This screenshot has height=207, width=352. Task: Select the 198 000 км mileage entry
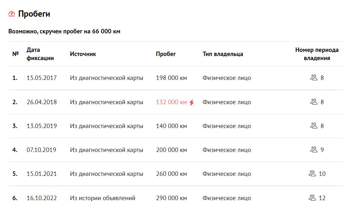point(171,77)
